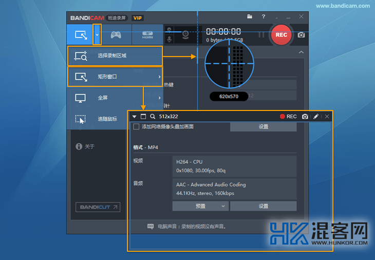Expand the 矩形窗口 submenu arrow

click(159, 77)
